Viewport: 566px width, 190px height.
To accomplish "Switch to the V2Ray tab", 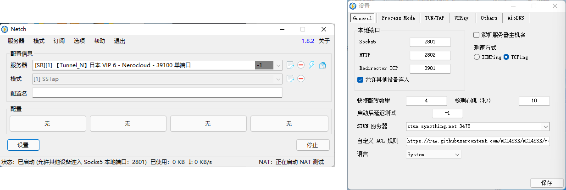I will [461, 18].
